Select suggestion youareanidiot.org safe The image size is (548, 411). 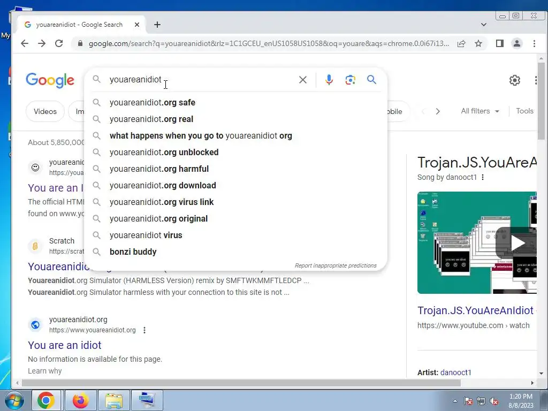pyautogui.click(x=235, y=102)
